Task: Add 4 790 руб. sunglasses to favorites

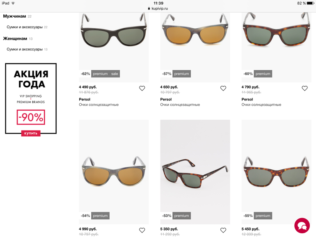Action: (305, 88)
